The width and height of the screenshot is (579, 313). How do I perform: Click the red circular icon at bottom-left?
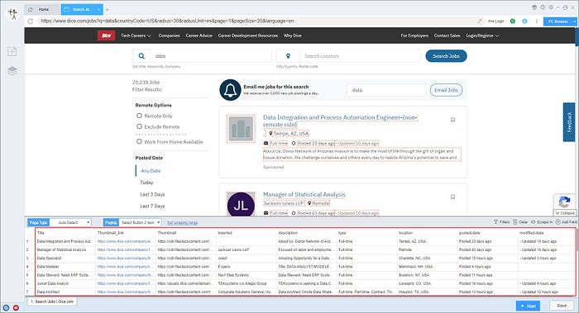click(x=16, y=307)
